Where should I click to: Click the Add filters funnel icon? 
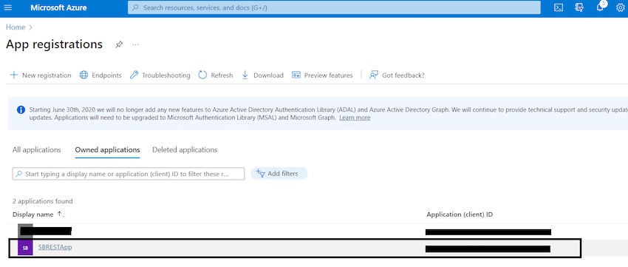click(x=260, y=174)
